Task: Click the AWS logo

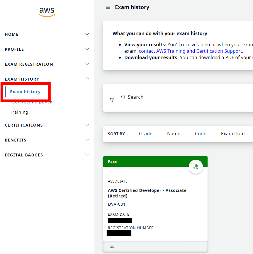Action: 47,12
